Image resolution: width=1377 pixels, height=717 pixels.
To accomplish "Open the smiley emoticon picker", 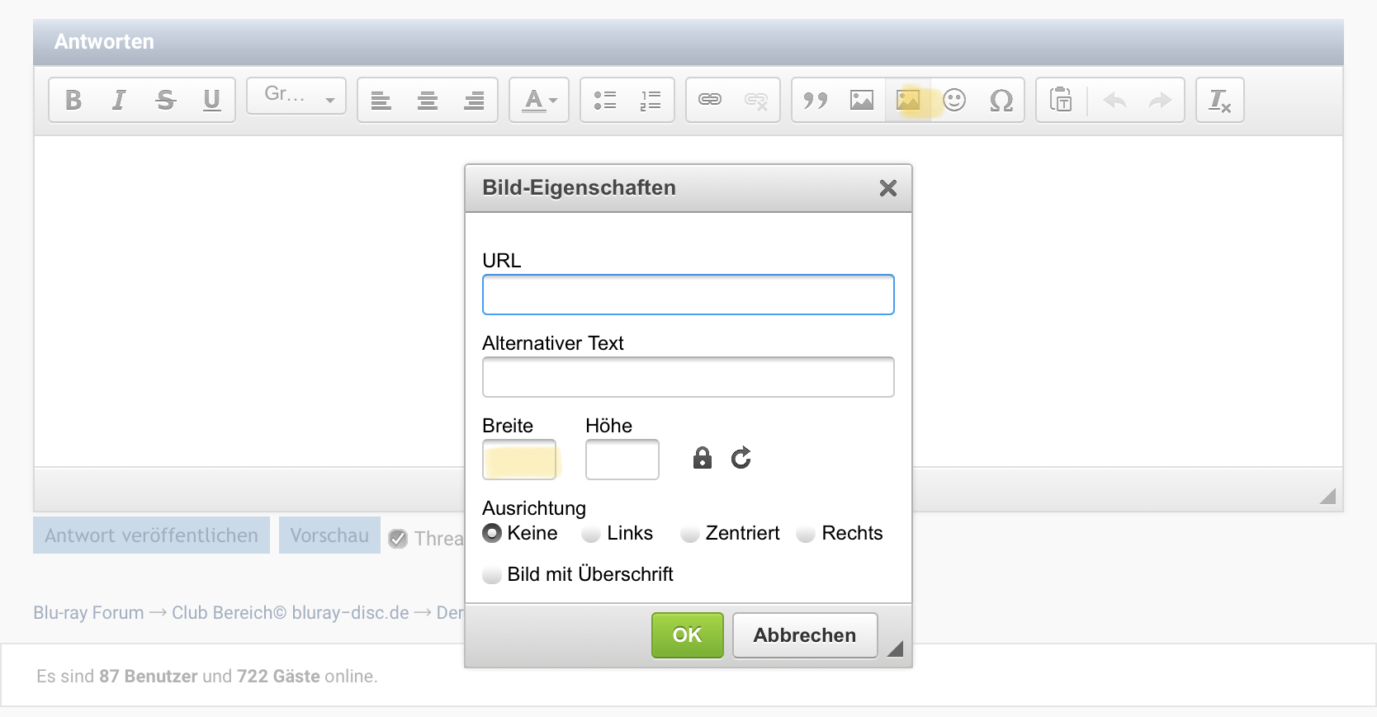I will tap(954, 100).
